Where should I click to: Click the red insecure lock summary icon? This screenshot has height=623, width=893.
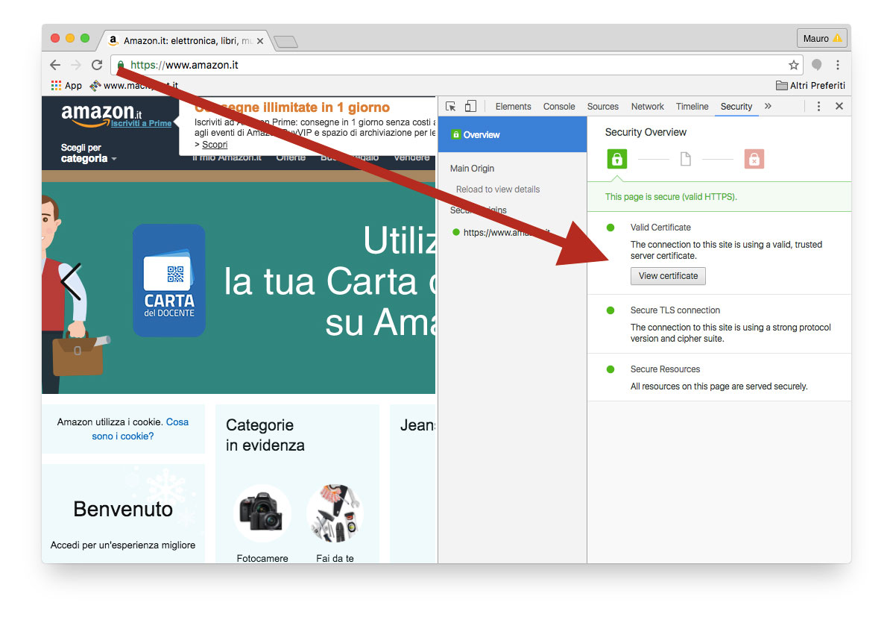(754, 159)
